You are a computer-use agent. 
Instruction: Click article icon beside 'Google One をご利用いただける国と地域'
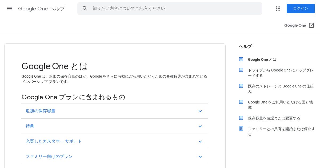click(241, 102)
